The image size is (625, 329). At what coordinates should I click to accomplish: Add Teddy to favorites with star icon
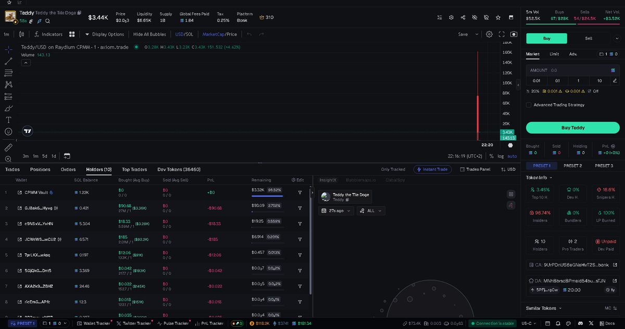(498, 17)
